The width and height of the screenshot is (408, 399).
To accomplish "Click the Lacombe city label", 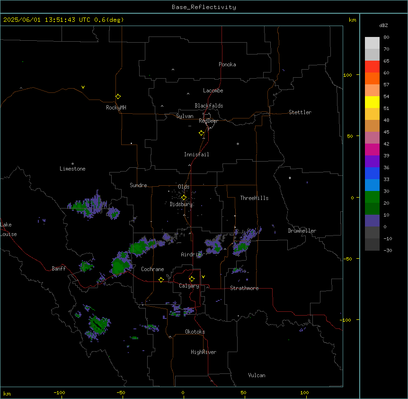I will pos(213,91).
